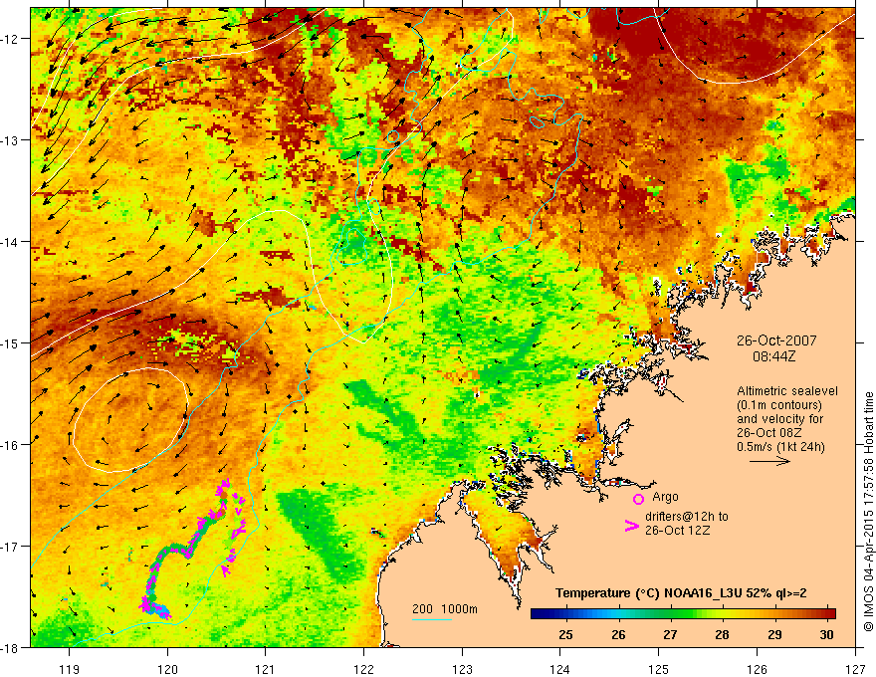
Task: Click the 'Altimetric sealevel' legend text
Action: (787, 391)
